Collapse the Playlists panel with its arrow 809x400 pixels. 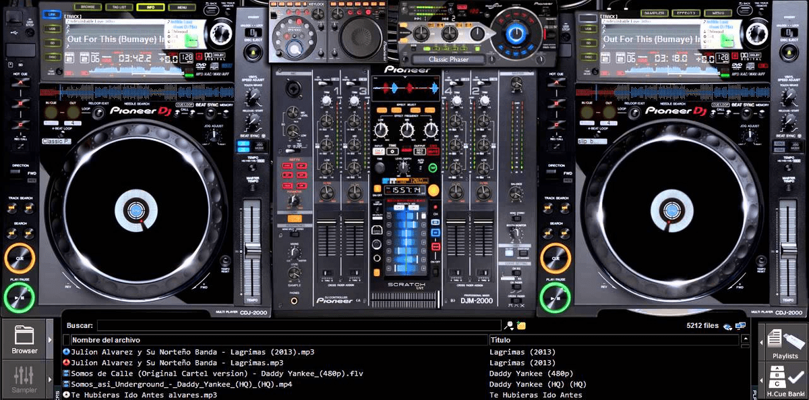point(761,342)
